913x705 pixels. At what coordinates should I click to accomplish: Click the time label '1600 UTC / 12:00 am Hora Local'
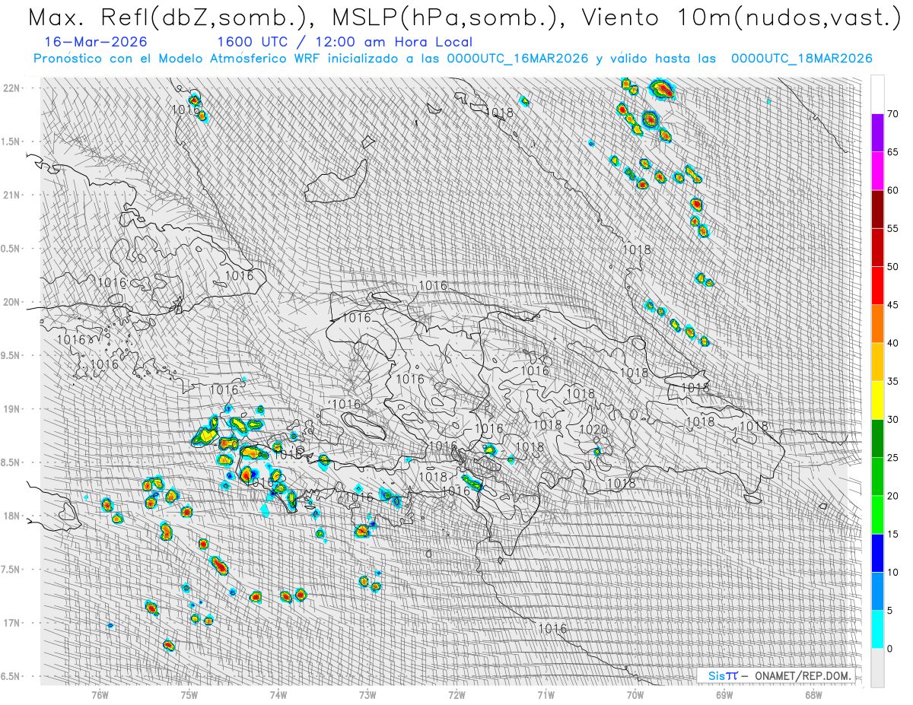[345, 43]
